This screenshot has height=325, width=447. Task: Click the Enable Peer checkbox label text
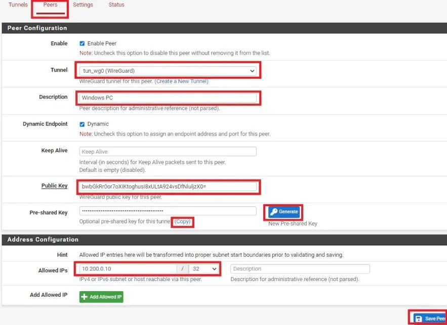click(x=102, y=43)
